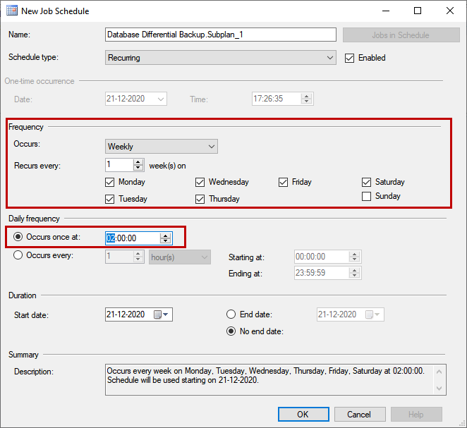
Task: Enable the Sunday checkbox
Action: point(366,197)
